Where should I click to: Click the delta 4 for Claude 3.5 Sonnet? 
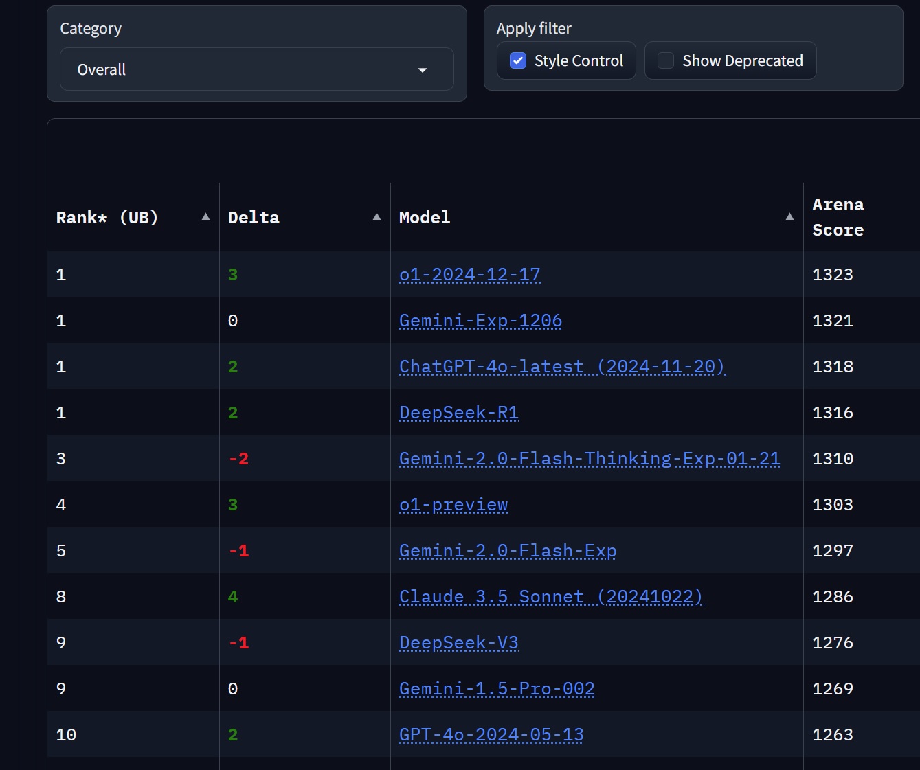pos(233,597)
